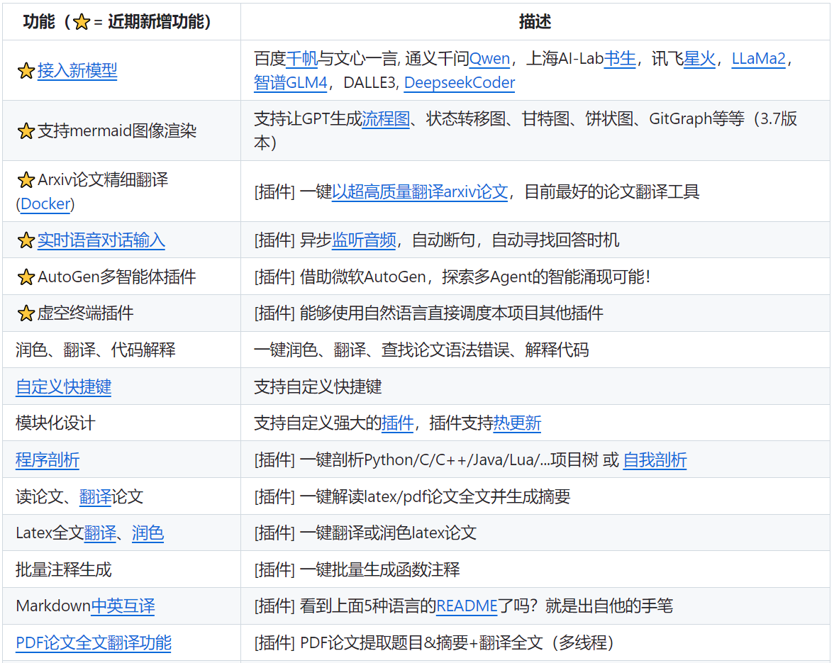
Task: Click 翻译 link in Latex全文 row
Action: (100, 533)
